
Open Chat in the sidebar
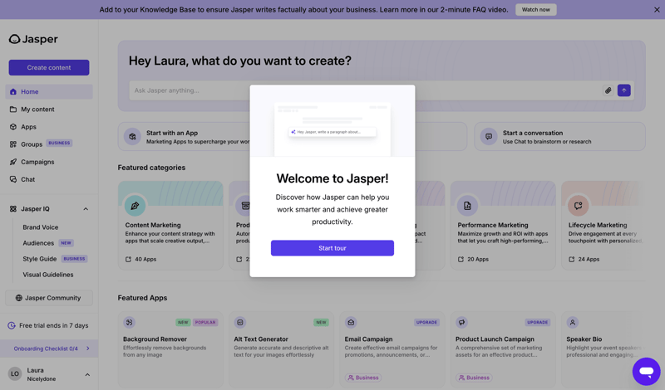point(49,179)
